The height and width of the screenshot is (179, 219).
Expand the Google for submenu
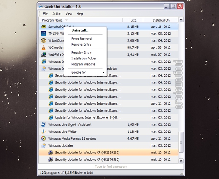tap(85, 72)
